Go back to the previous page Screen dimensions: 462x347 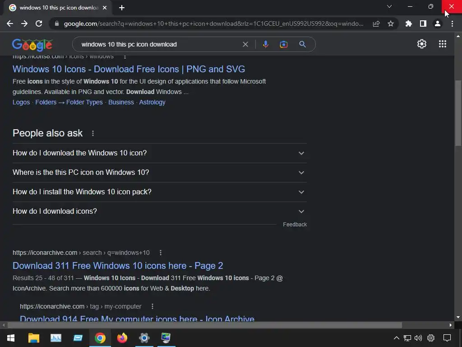tap(10, 23)
